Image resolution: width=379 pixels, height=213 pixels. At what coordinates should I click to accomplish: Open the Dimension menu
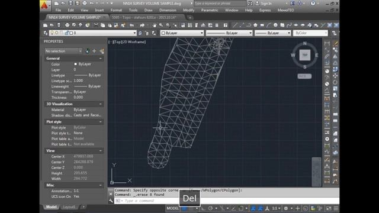tap(168, 10)
